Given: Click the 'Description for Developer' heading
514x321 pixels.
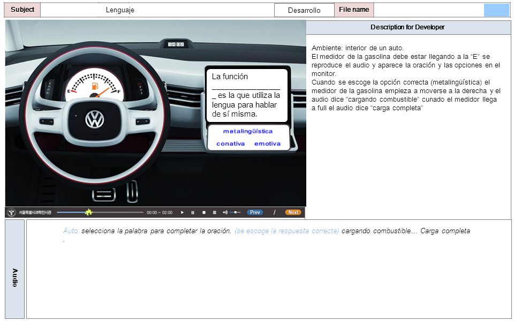Looking at the screenshot, I should click(x=407, y=27).
